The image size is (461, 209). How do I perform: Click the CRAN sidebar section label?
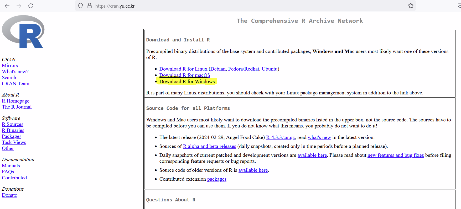[9, 60]
